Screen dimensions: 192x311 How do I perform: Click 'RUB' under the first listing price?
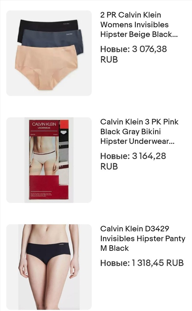coord(109,59)
